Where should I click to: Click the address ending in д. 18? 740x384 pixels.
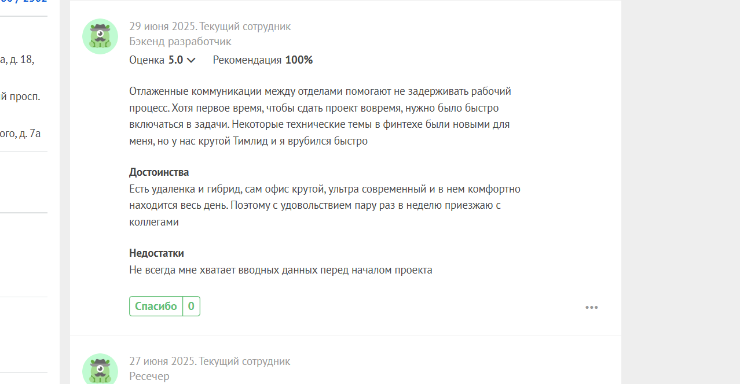[17, 59]
